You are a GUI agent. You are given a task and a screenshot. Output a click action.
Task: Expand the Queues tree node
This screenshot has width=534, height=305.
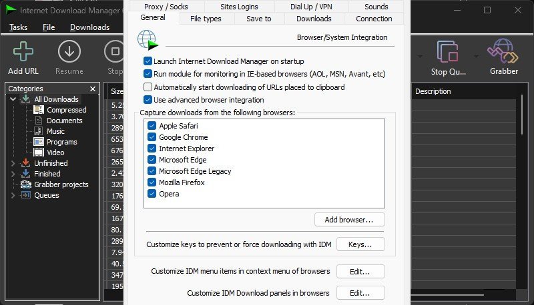tap(13, 195)
